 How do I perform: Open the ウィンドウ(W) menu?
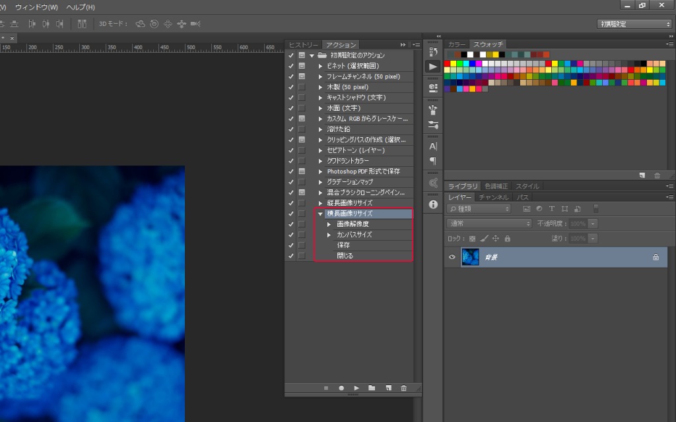(x=37, y=7)
